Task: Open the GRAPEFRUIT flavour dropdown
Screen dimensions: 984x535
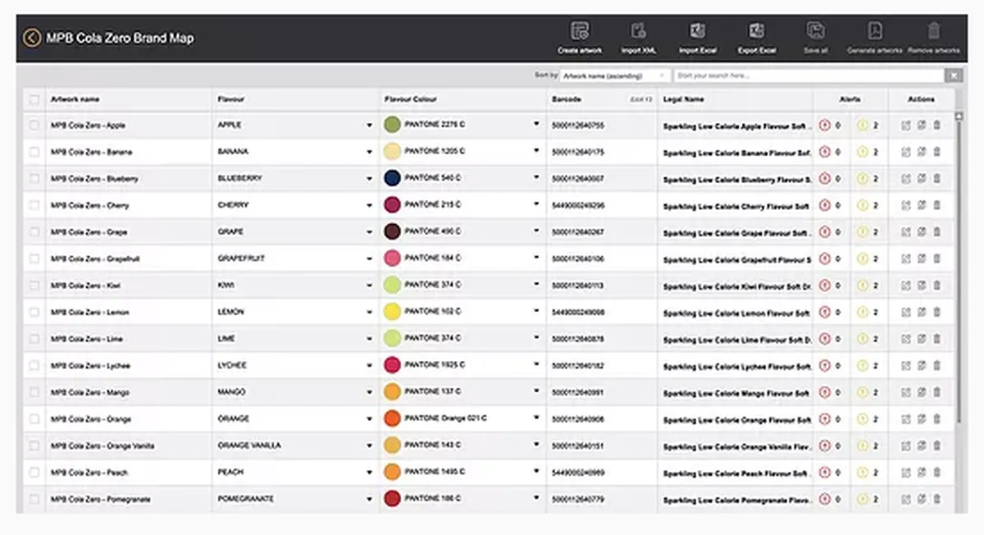Action: point(369,259)
